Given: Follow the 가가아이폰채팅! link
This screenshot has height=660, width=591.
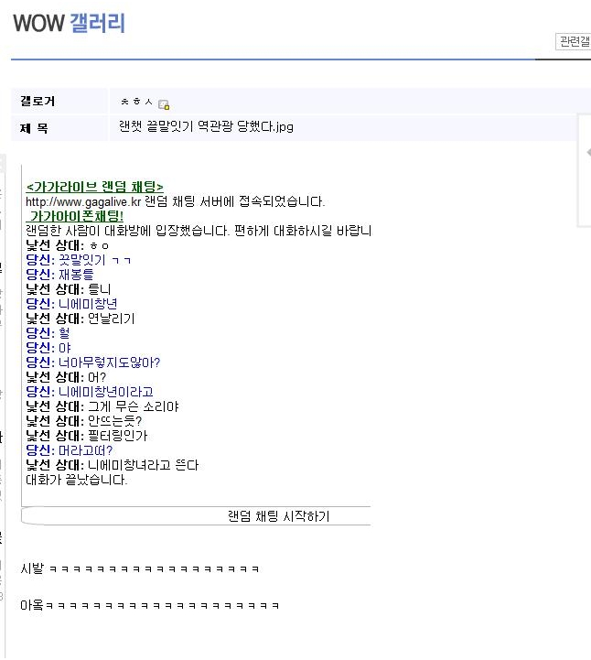Looking at the screenshot, I should coord(75,216).
